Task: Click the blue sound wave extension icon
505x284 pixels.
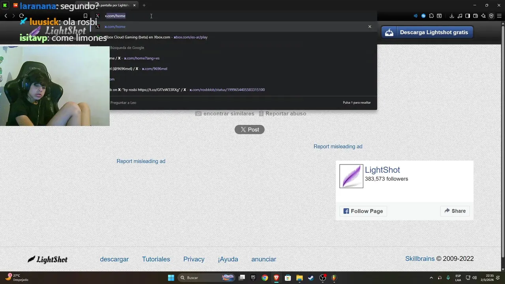Action: [x=415, y=16]
